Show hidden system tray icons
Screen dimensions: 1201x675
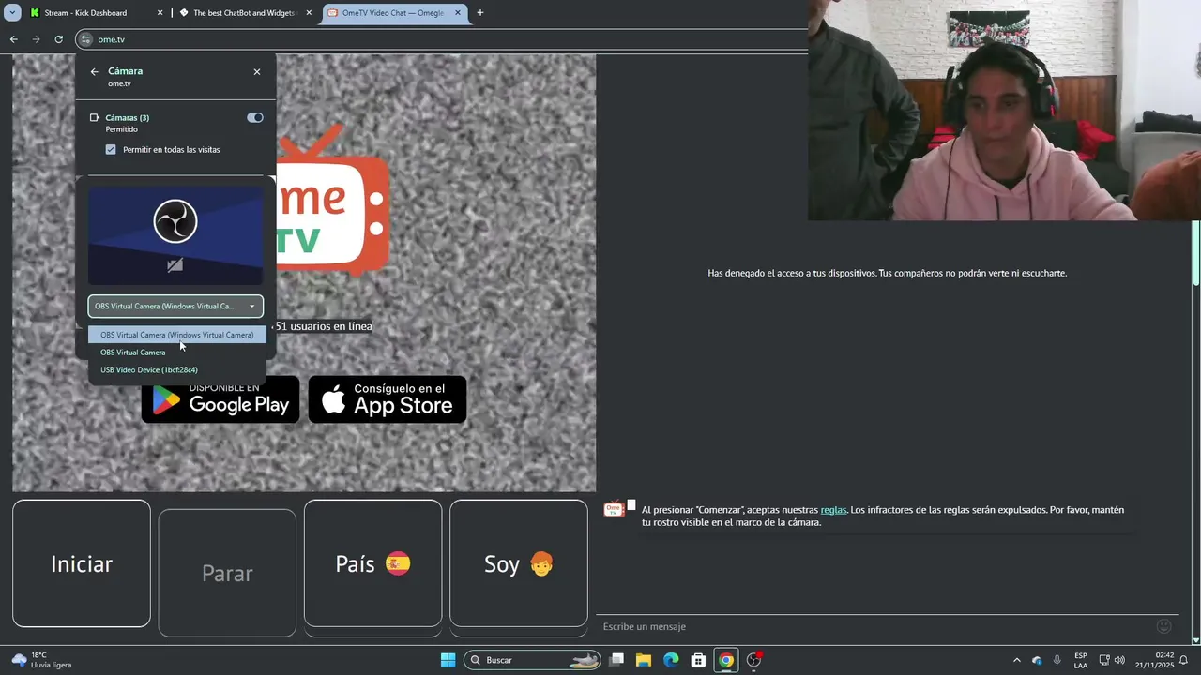[1017, 660]
